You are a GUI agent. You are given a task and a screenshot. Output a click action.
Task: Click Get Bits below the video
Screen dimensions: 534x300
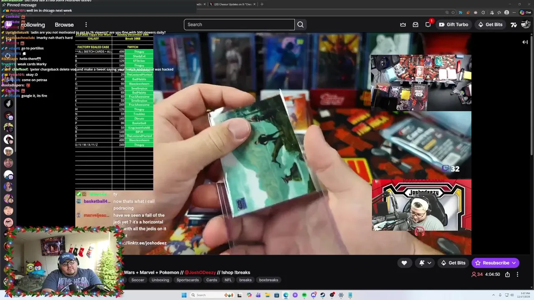pyautogui.click(x=453, y=263)
